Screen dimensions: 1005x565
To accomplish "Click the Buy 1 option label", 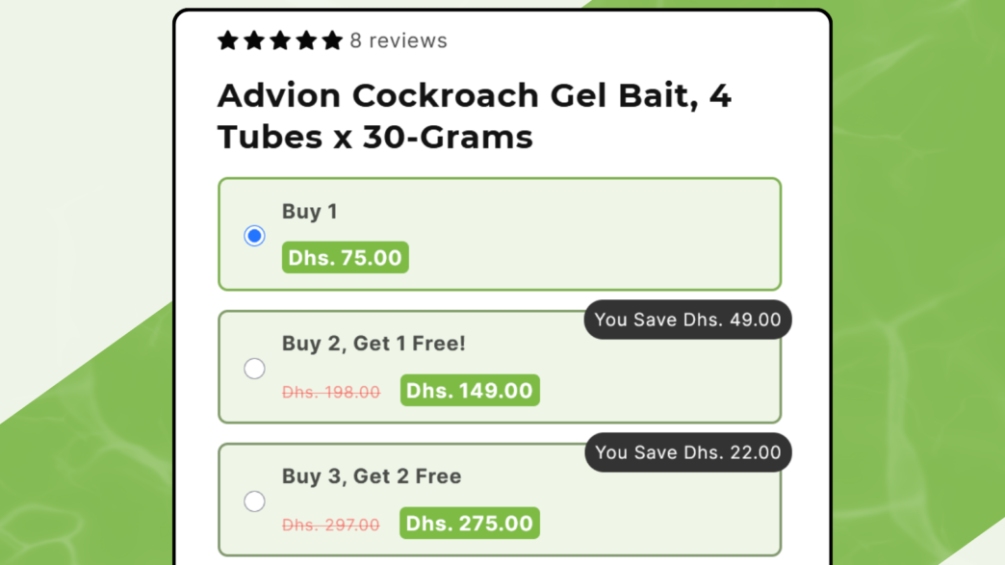I will [310, 212].
